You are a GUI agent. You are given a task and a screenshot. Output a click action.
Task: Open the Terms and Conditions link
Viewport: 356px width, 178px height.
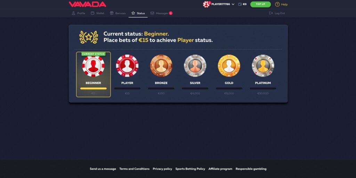(135, 169)
